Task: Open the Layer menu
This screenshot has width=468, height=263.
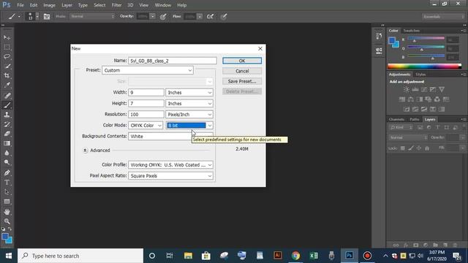Action: click(67, 5)
